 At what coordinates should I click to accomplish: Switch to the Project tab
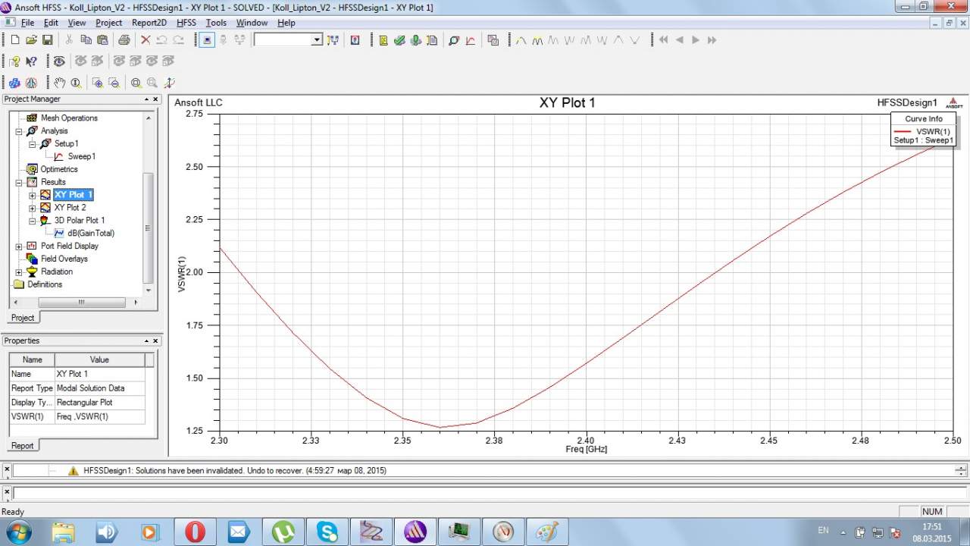23,318
